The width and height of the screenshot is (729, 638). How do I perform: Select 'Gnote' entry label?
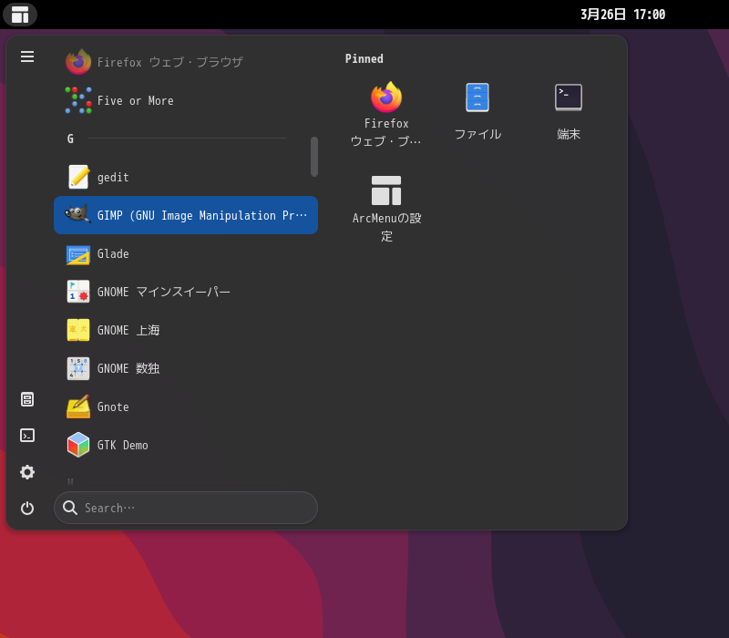(x=113, y=406)
